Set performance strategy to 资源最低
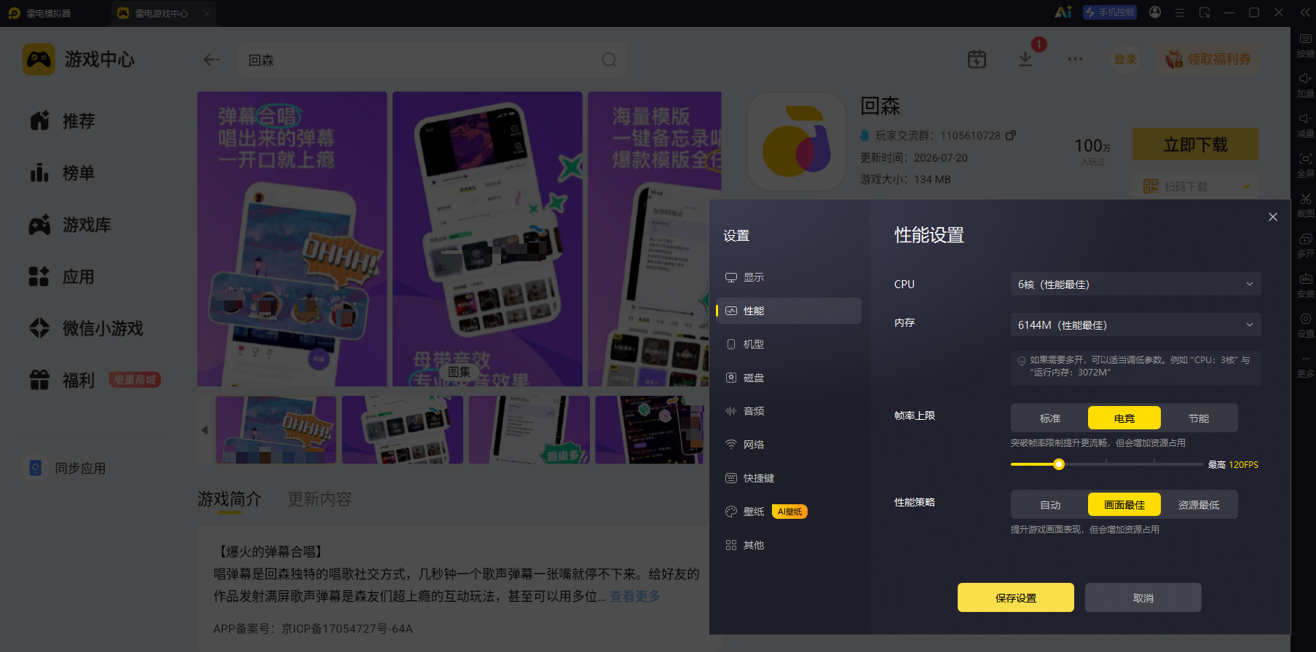Screen dimensions: 1316x652 pyautogui.click(x=1199, y=505)
